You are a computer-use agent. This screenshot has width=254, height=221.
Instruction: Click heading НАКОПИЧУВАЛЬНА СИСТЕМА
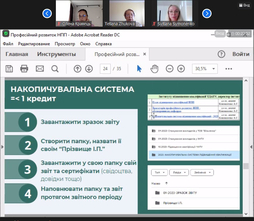tap(72, 89)
